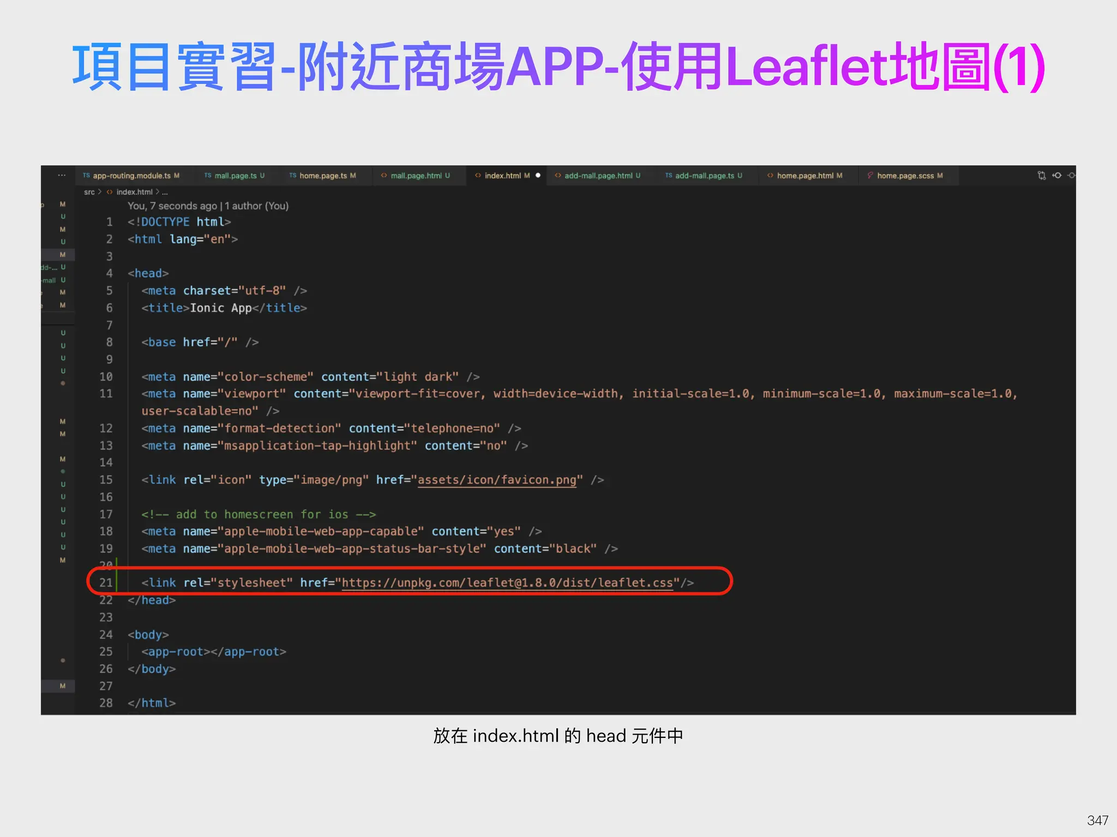1117x837 pixels.
Task: Click the HTML file icon on mall.page.html tab
Action: click(x=384, y=175)
